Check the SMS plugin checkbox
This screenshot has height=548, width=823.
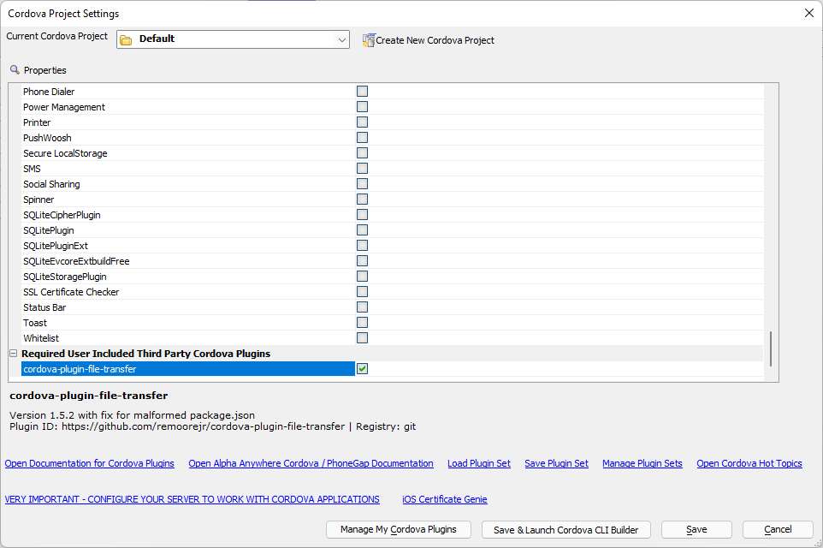point(362,168)
